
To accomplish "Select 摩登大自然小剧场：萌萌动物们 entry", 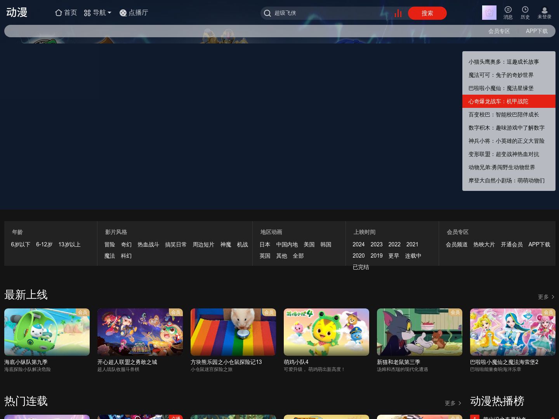I will pos(509,180).
